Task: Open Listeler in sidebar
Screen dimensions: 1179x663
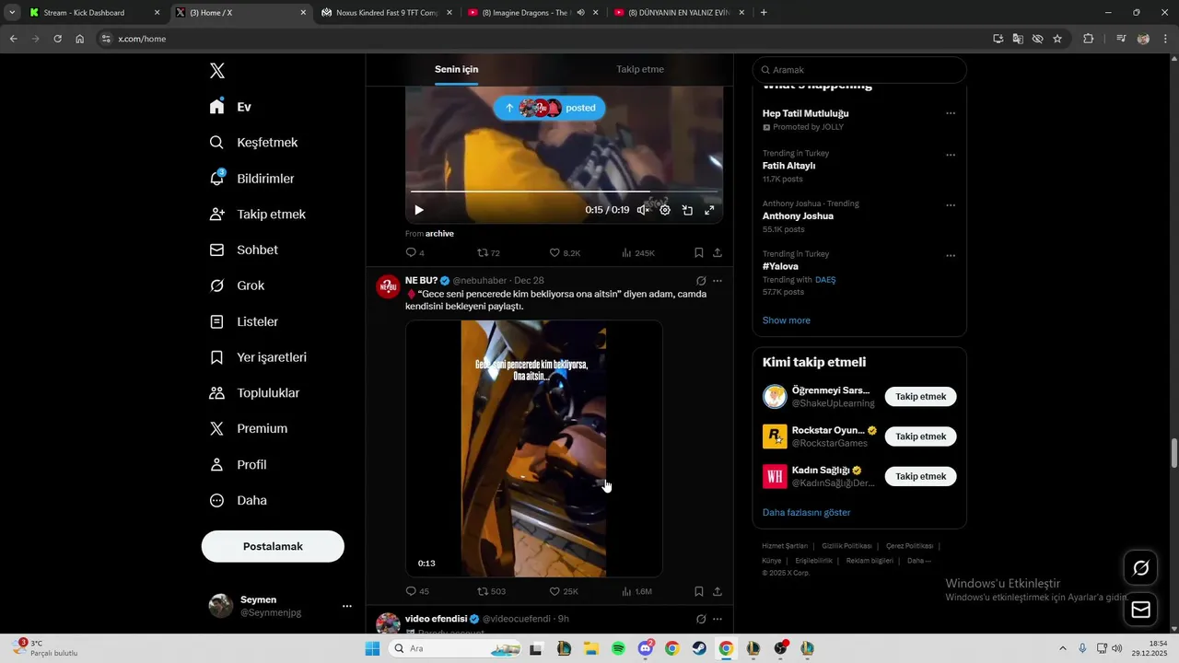Action: pos(243,322)
